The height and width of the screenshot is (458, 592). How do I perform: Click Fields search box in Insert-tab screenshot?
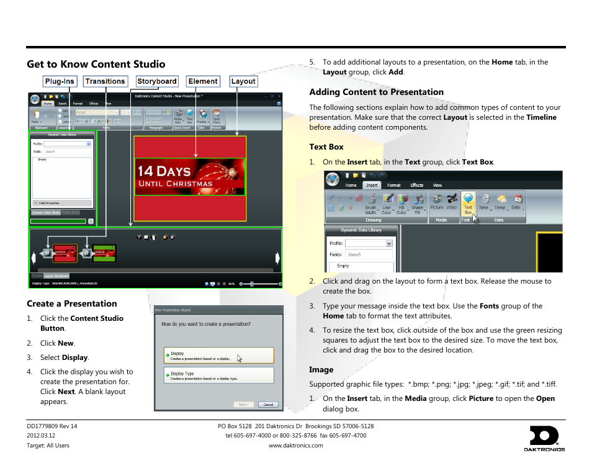pyautogui.click(x=369, y=254)
